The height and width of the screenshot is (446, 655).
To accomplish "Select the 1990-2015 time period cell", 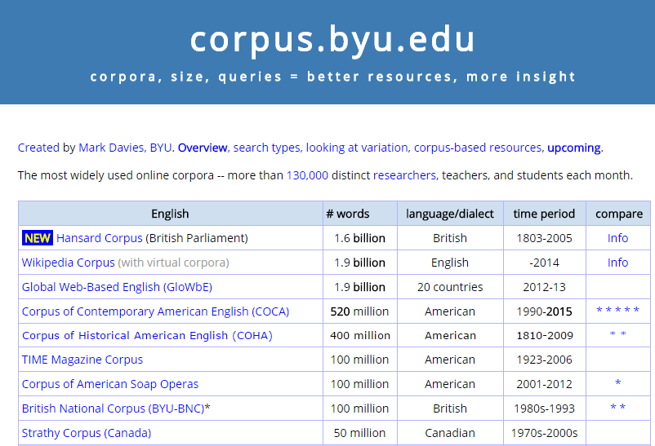I will point(544,311).
